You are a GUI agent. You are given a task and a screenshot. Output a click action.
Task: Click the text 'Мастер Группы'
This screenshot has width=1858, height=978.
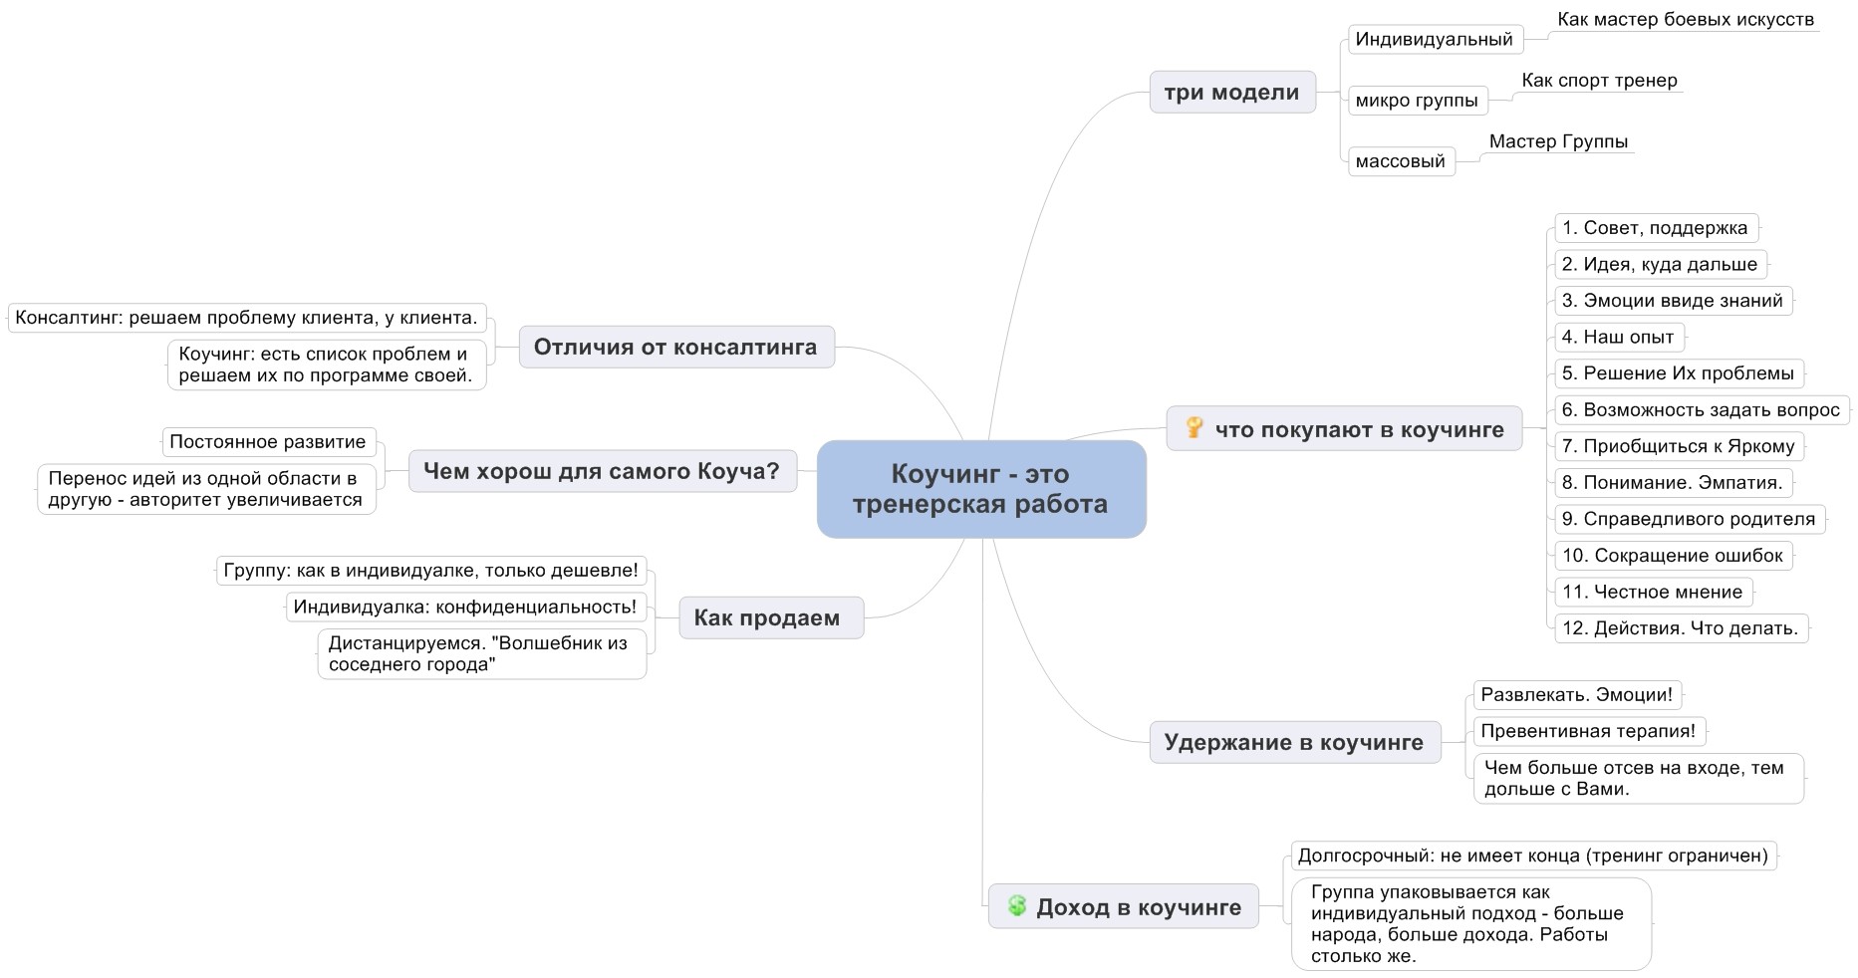click(1558, 141)
